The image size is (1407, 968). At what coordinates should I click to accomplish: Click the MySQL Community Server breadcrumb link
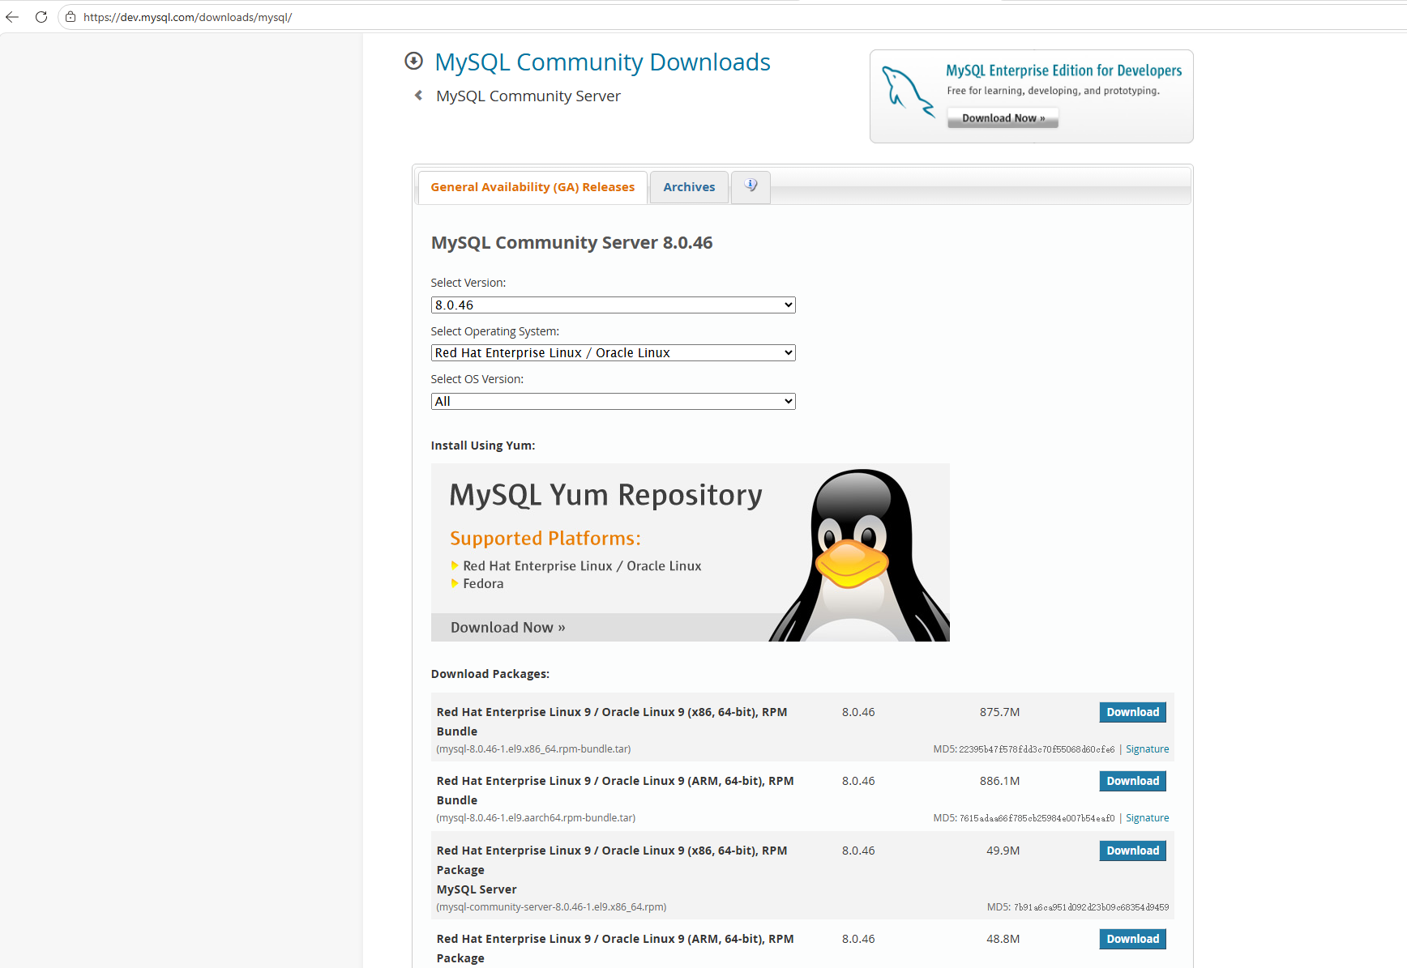pos(528,96)
